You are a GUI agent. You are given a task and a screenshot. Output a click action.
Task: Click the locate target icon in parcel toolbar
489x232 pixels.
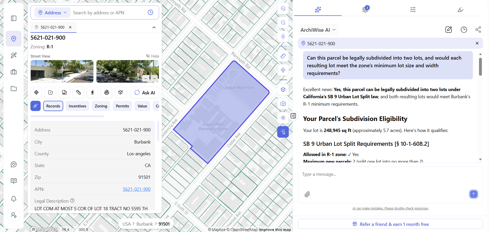(x=36, y=93)
